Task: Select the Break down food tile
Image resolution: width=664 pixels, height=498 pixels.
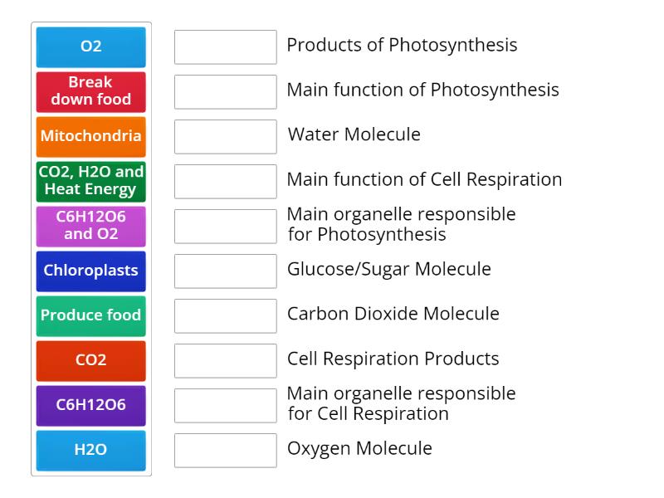Action: (x=90, y=91)
